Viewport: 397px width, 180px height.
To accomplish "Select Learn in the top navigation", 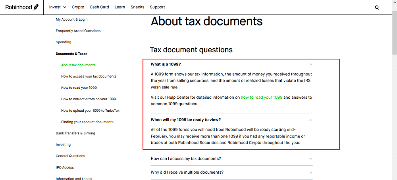I will [x=120, y=7].
